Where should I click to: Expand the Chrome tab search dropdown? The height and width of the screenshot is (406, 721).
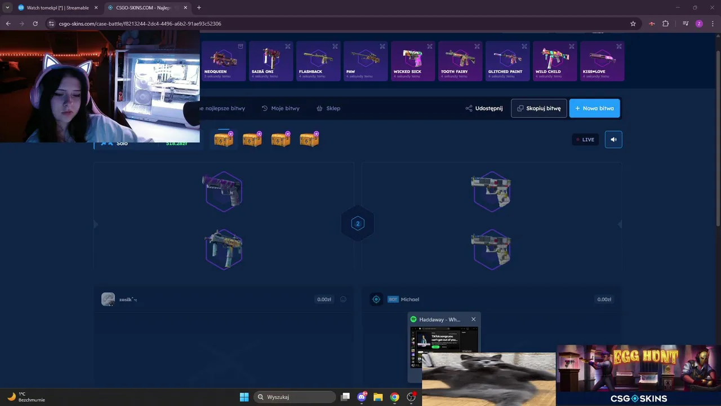coord(7,8)
